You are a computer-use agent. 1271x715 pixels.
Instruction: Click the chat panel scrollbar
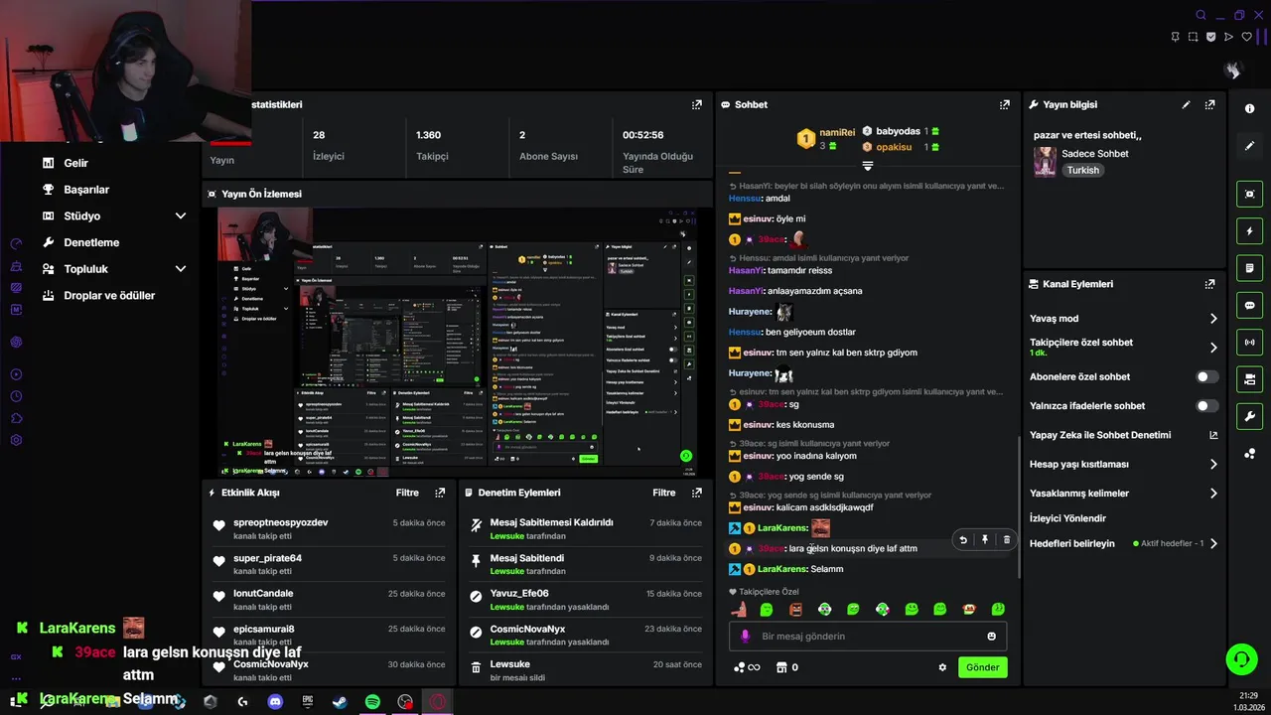coord(1020,506)
